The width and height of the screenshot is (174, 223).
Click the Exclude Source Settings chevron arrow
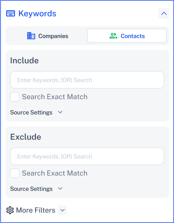point(60,189)
